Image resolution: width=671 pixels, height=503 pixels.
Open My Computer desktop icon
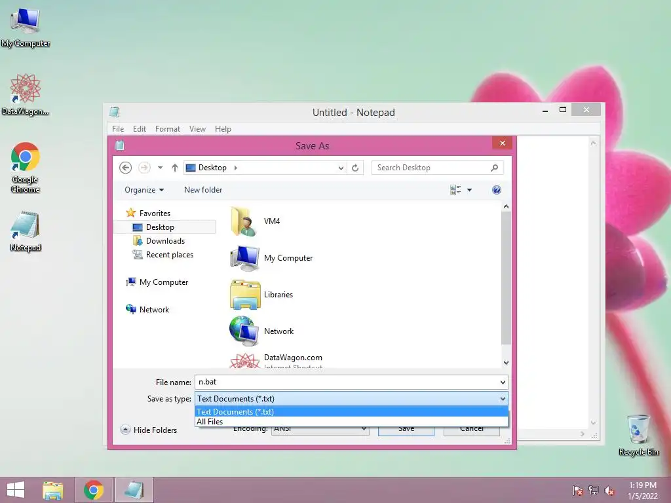click(26, 28)
